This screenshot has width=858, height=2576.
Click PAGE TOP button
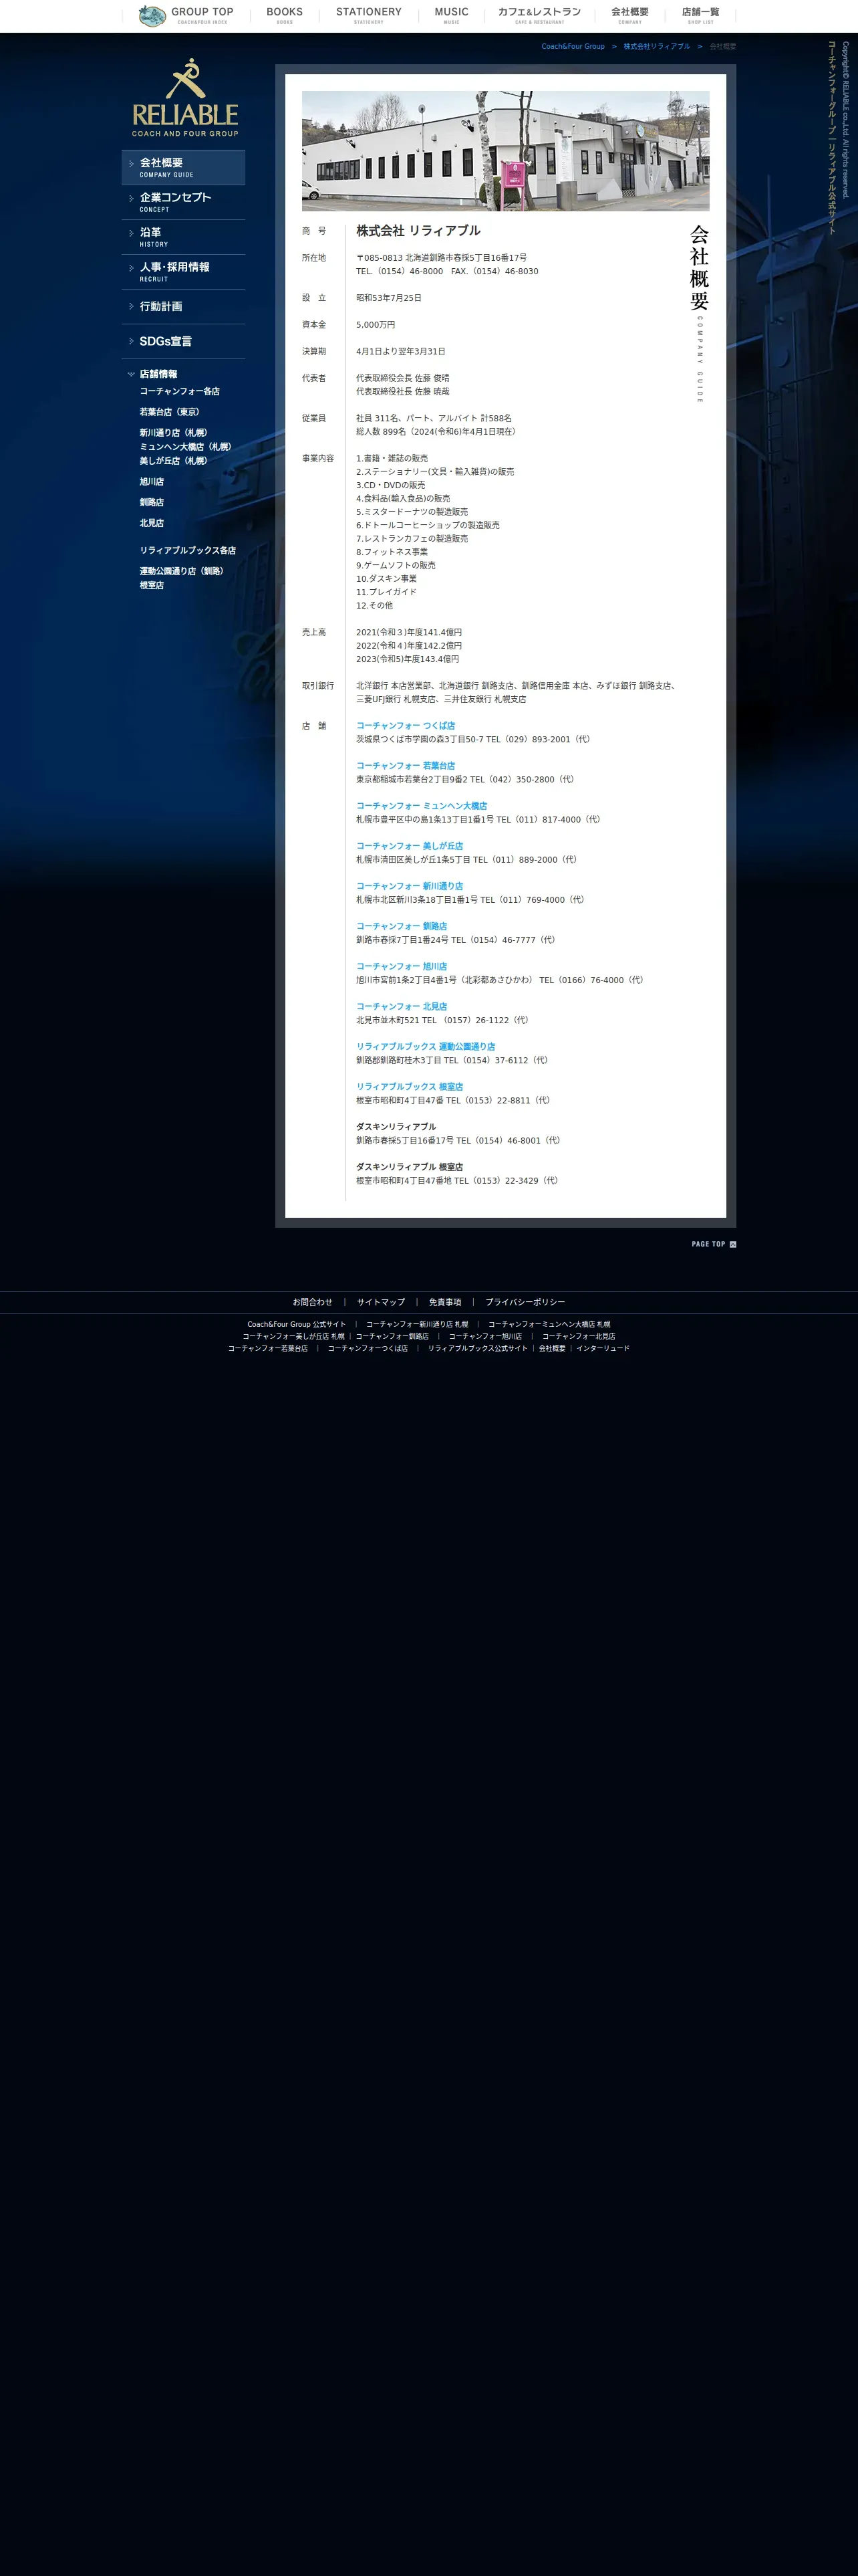click(713, 1244)
